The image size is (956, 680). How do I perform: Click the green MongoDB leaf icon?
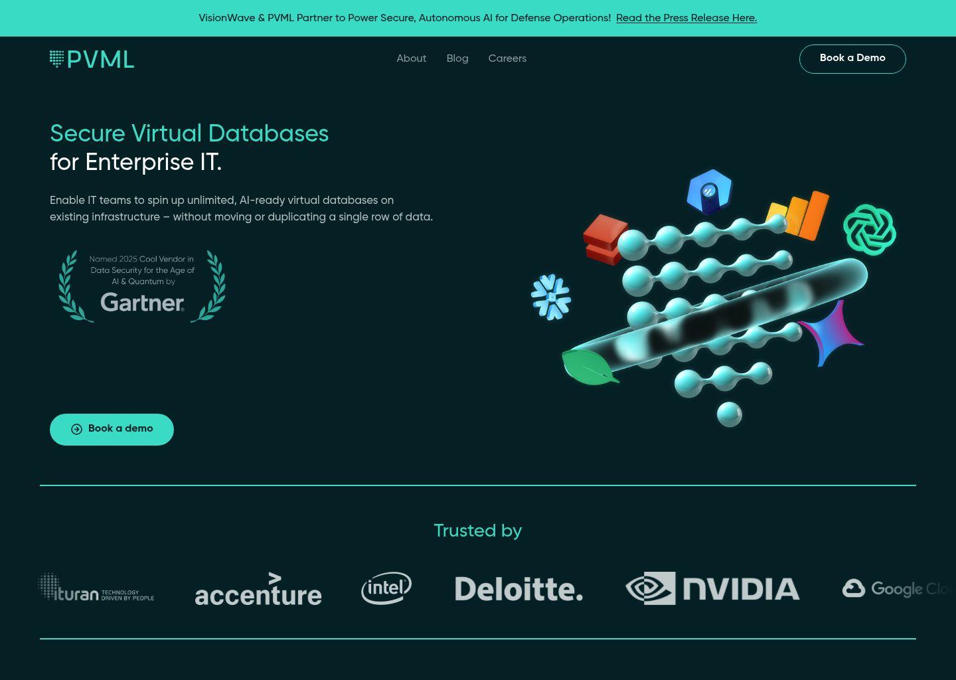click(x=588, y=367)
